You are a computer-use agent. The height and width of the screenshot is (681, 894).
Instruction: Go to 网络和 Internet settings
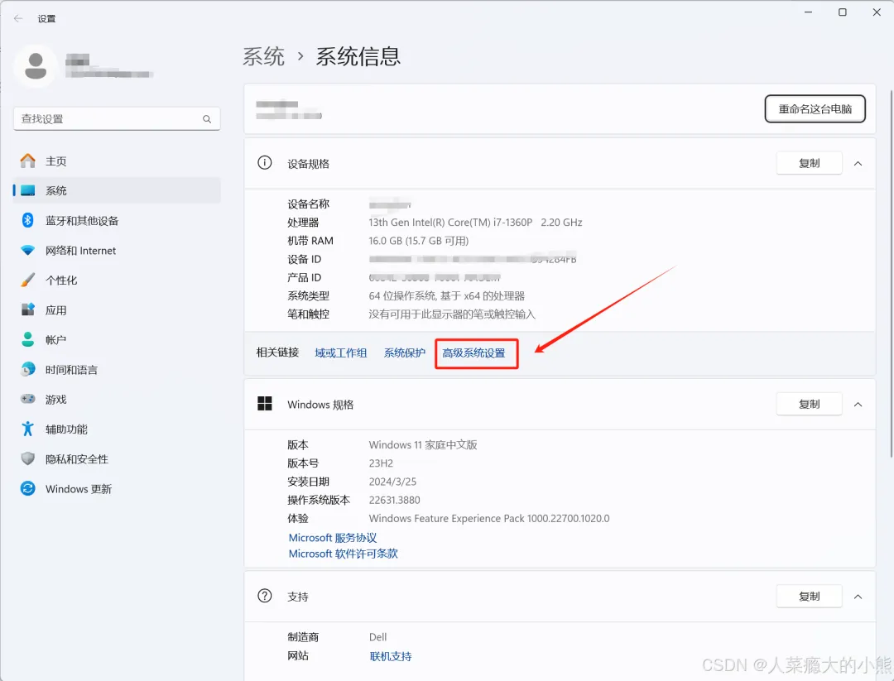point(117,250)
